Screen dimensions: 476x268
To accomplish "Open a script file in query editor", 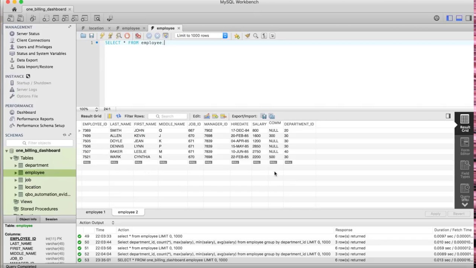I will point(83,36).
